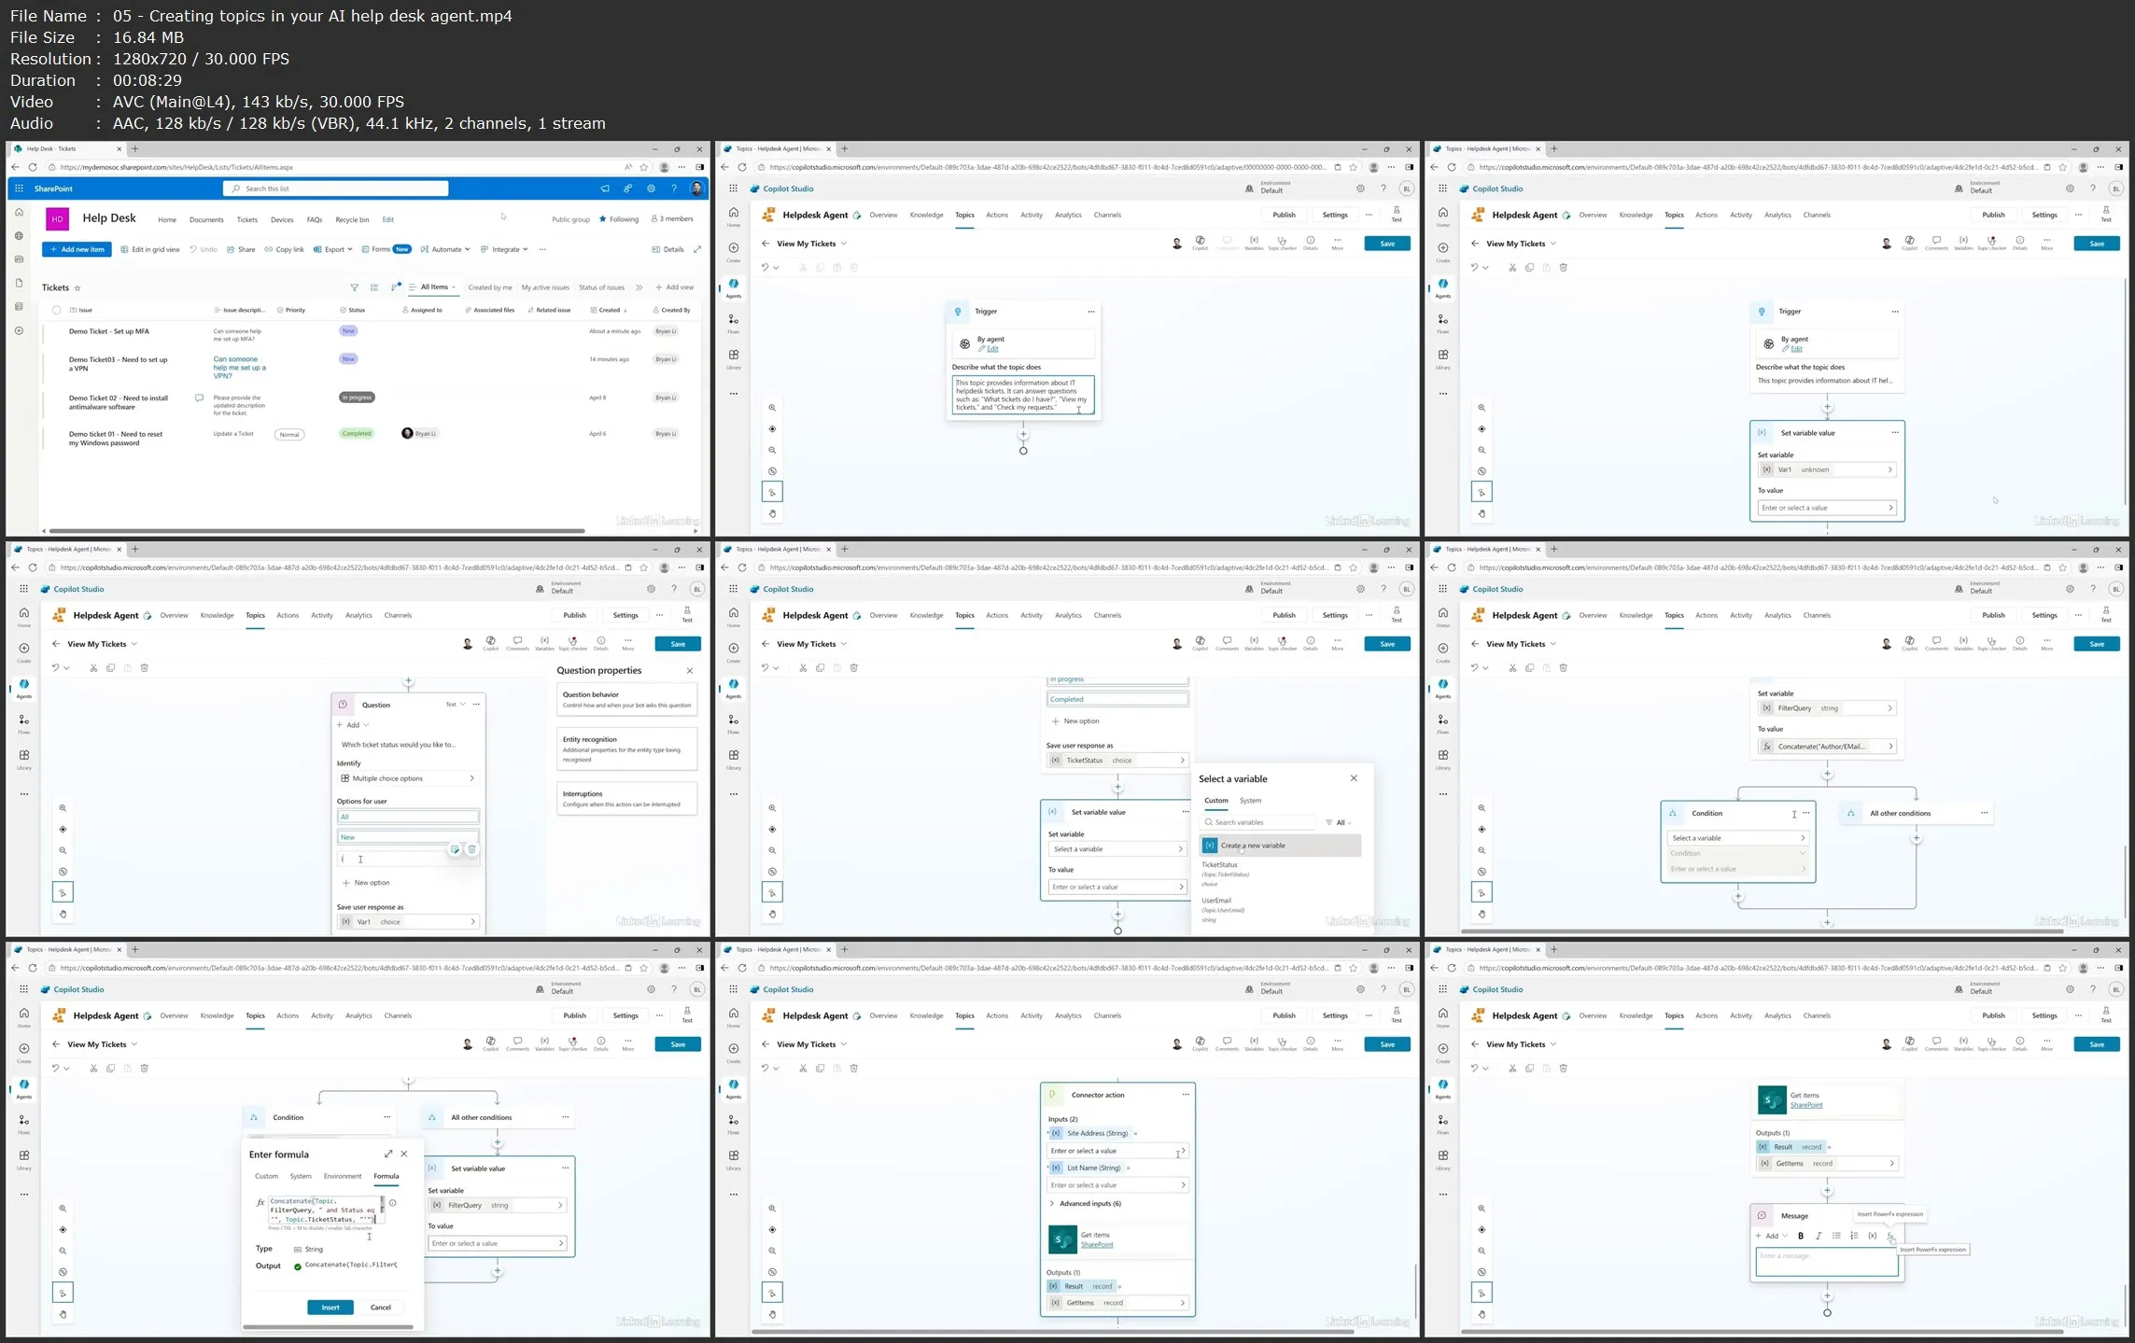Screen dimensions: 2135x1343
Task: Close the Select a variable panel
Action: [1355, 778]
